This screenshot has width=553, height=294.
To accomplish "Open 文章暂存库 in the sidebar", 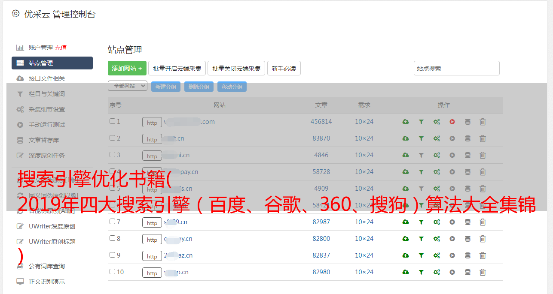I will [44, 140].
